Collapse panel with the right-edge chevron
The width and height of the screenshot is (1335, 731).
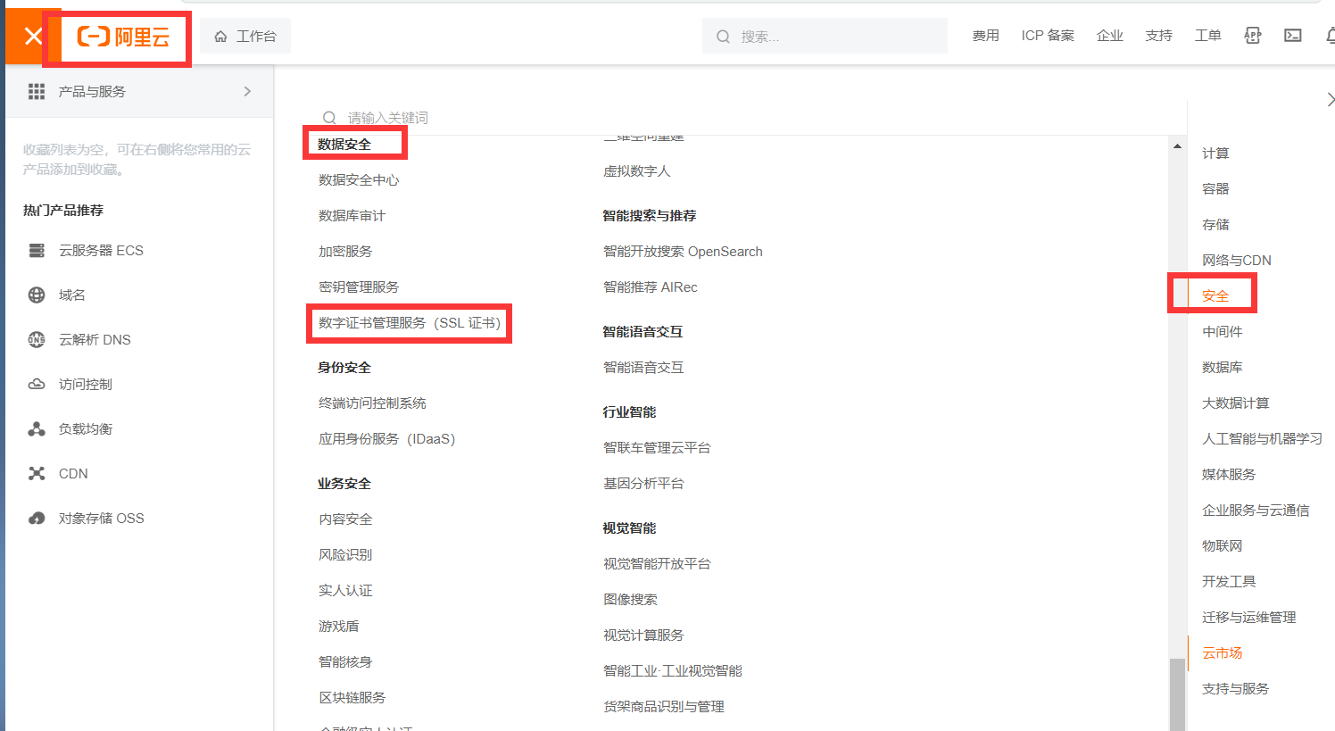(1330, 99)
